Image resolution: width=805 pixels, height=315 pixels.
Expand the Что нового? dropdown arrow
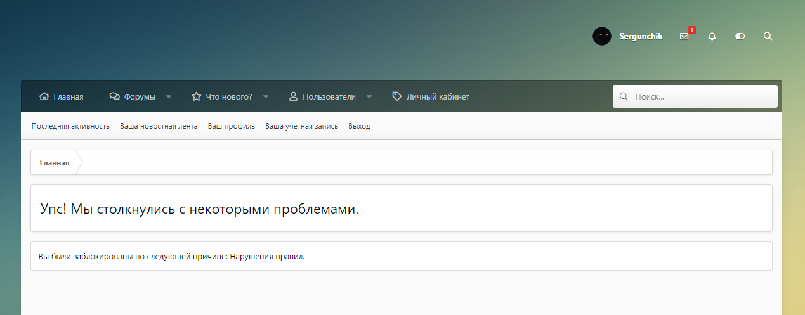tap(266, 97)
